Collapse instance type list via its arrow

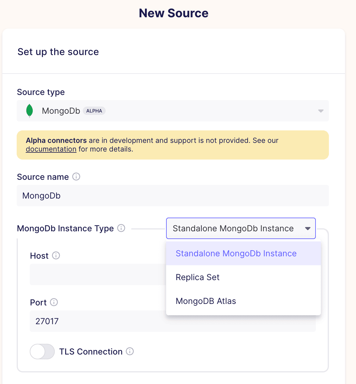tap(308, 229)
